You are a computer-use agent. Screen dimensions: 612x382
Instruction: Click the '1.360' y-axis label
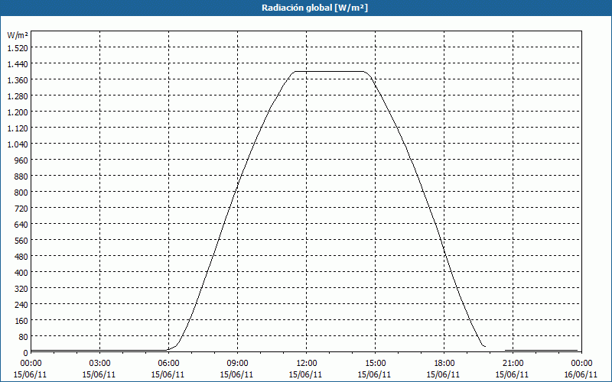pyautogui.click(x=18, y=80)
